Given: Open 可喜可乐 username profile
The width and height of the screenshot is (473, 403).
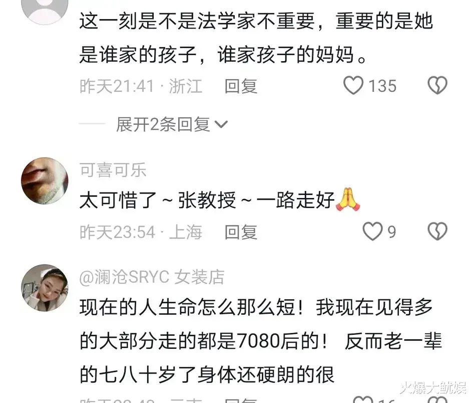Looking at the screenshot, I should click(x=113, y=170).
